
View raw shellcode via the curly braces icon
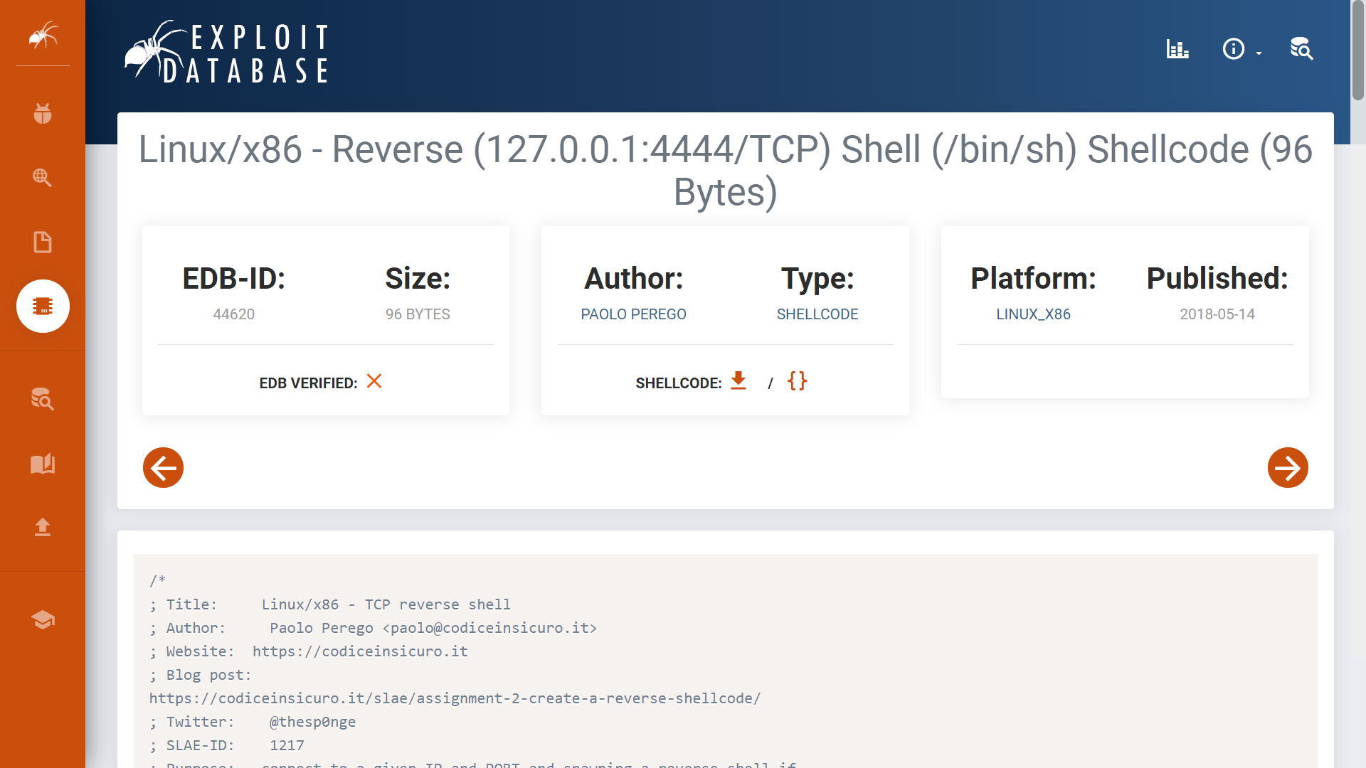[x=797, y=380]
